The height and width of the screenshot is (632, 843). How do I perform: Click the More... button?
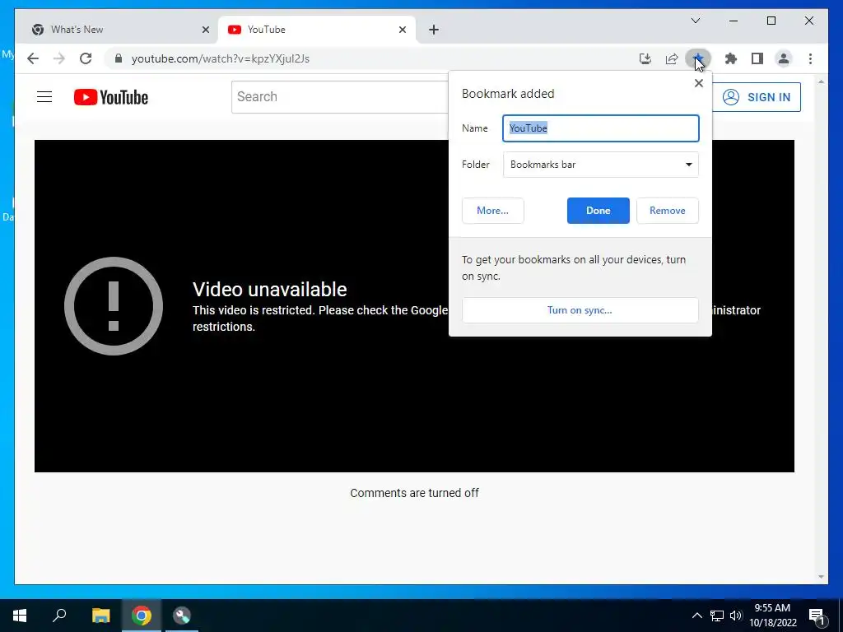[x=492, y=211]
